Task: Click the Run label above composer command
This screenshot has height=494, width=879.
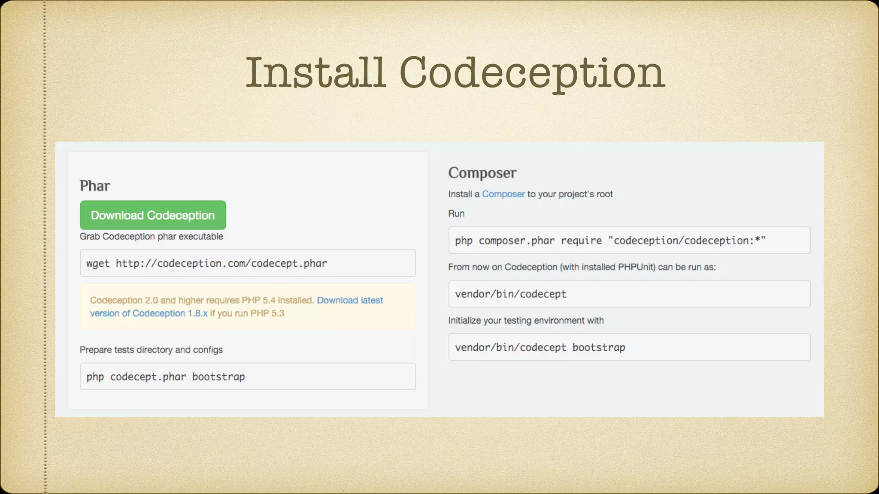Action: [x=456, y=214]
